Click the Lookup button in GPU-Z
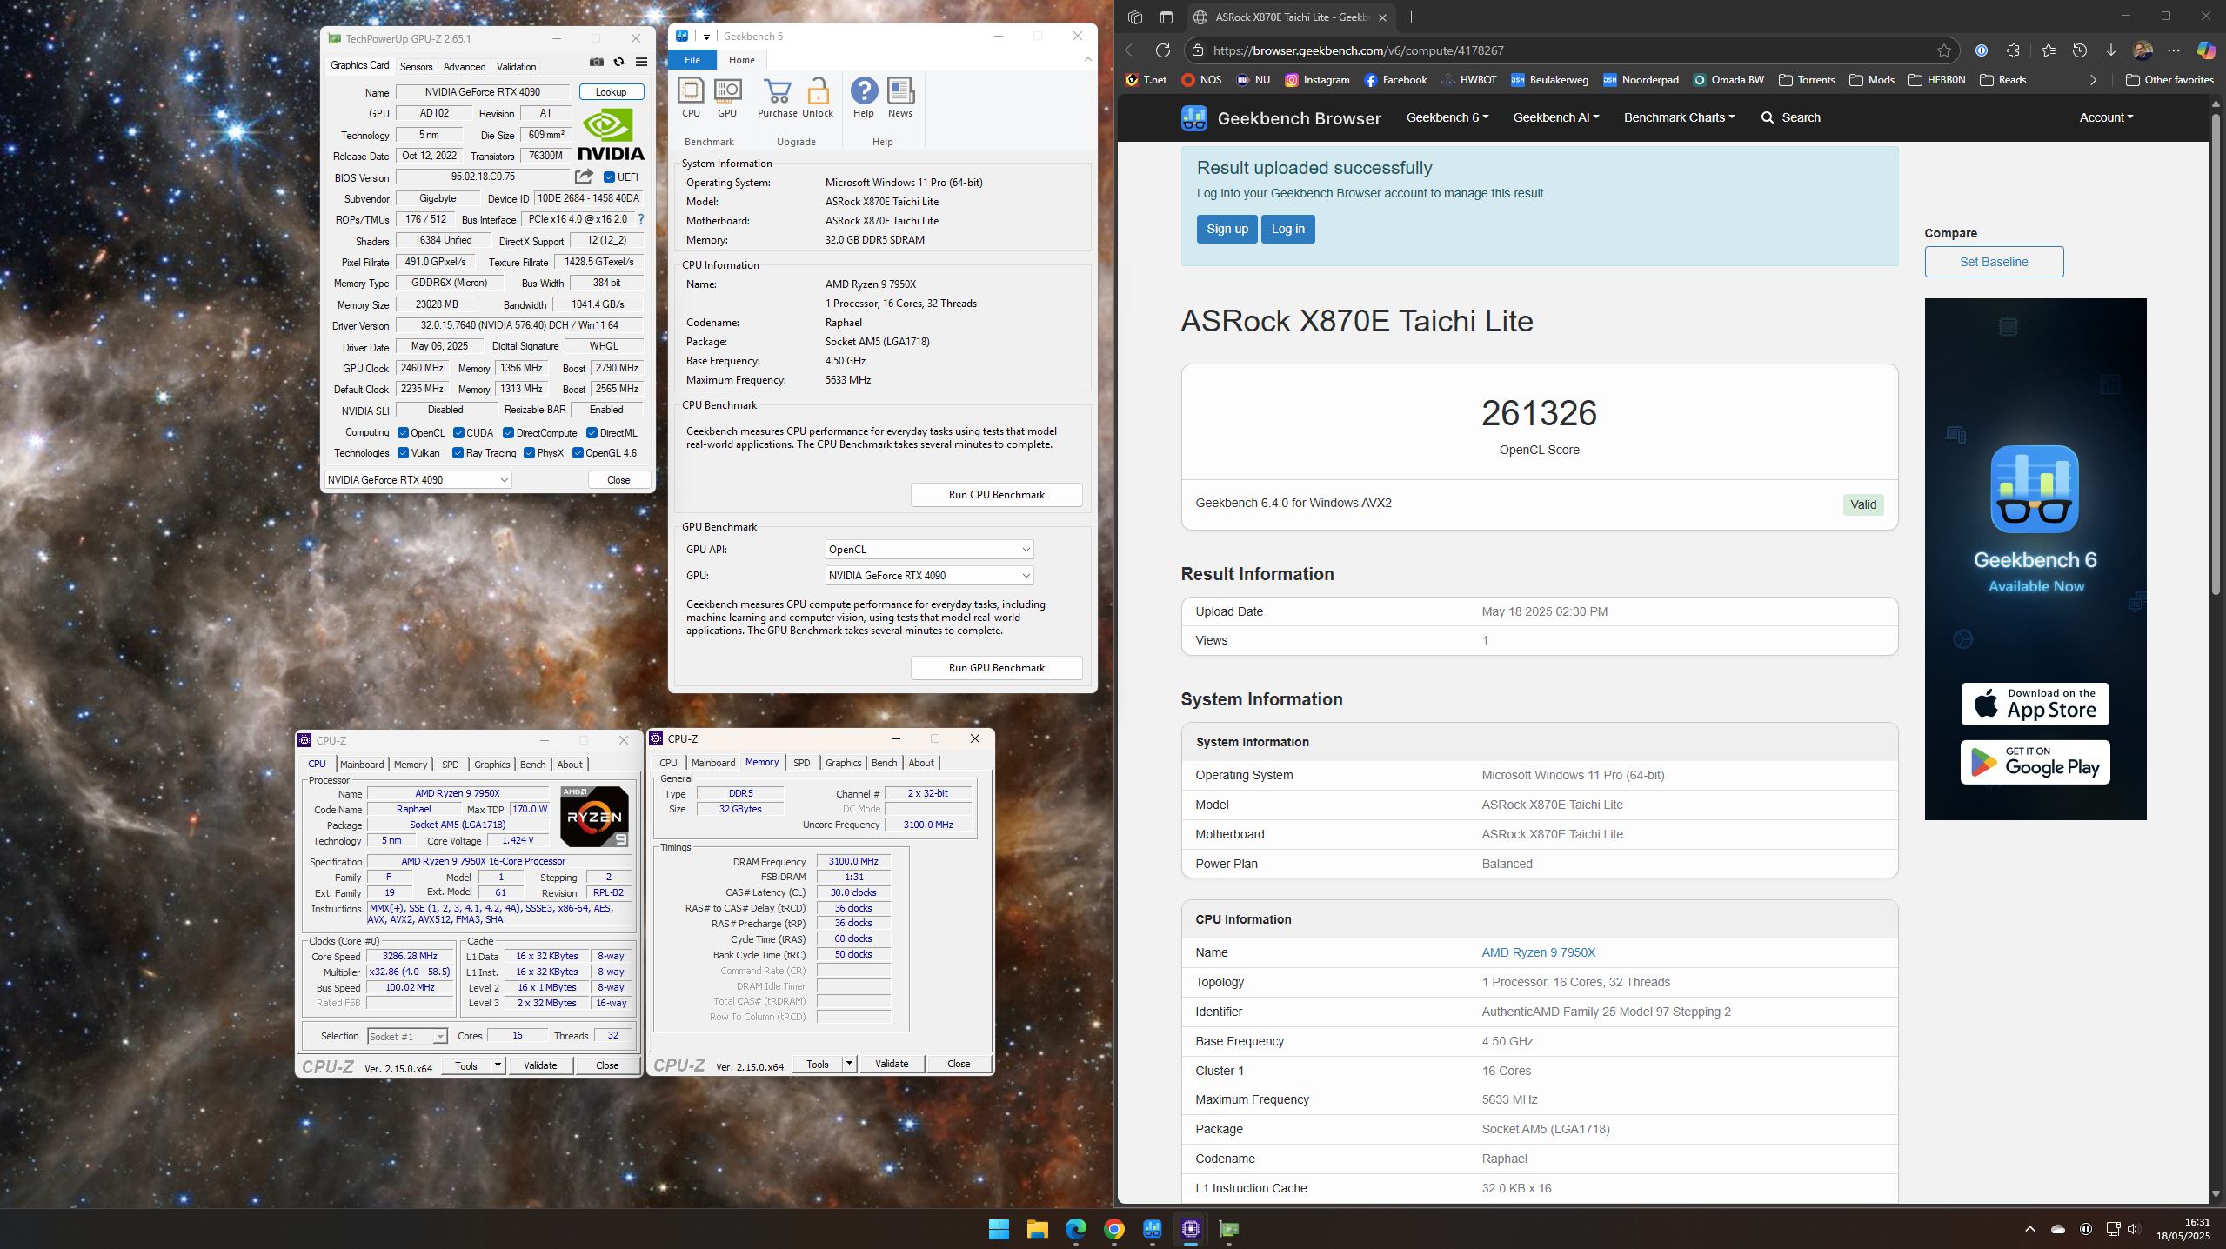2226x1249 pixels. [x=611, y=92]
